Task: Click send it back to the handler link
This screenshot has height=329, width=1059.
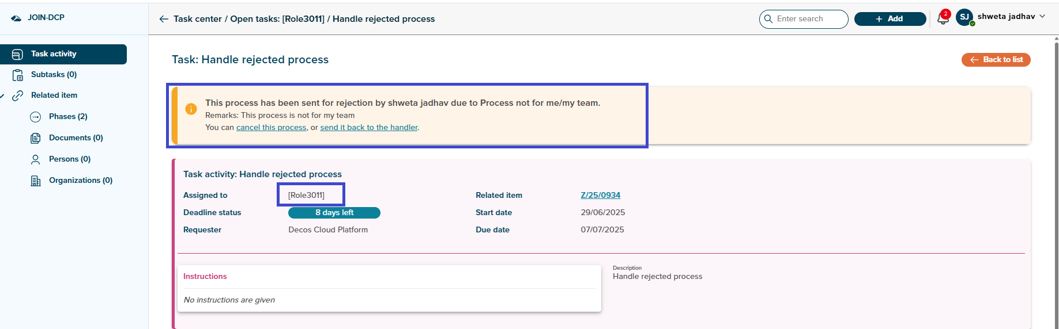Action: click(x=369, y=128)
